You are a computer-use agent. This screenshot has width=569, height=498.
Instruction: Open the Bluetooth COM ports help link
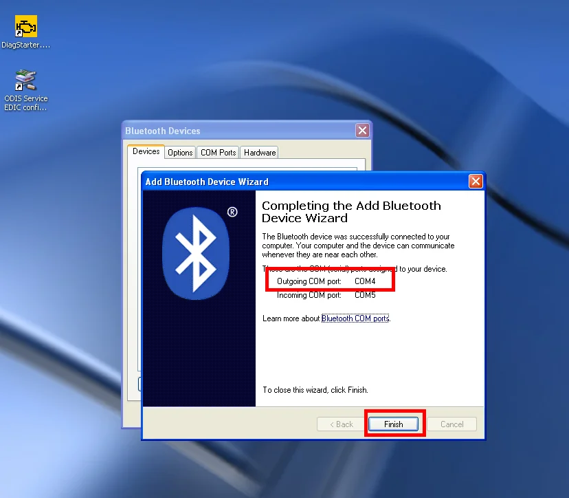355,318
